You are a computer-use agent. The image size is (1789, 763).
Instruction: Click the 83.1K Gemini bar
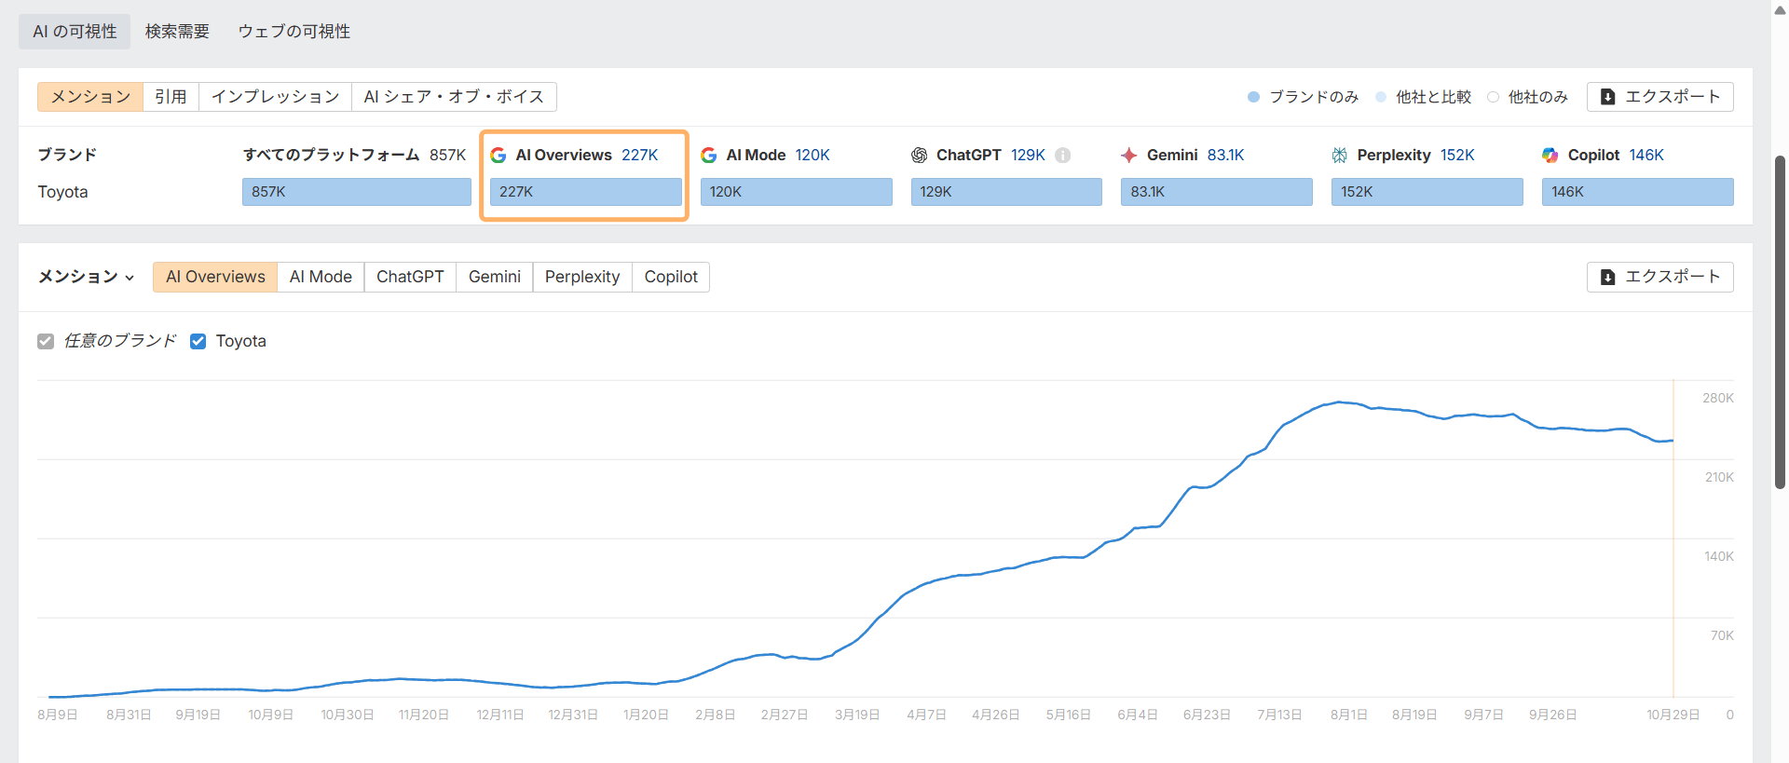[1217, 192]
